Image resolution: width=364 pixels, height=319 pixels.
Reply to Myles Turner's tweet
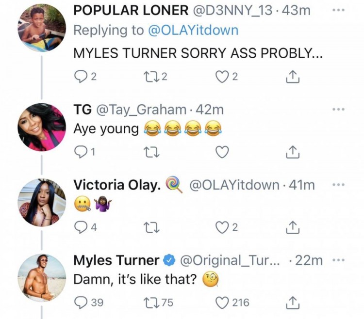[79, 303]
